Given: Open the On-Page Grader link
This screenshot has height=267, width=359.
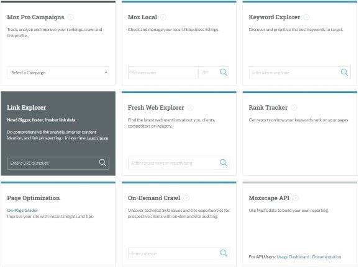Looking at the screenshot, I should [22, 211].
